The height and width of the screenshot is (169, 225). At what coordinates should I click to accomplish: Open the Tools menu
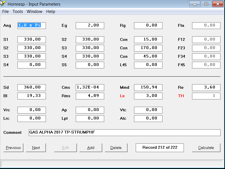pos(18,12)
